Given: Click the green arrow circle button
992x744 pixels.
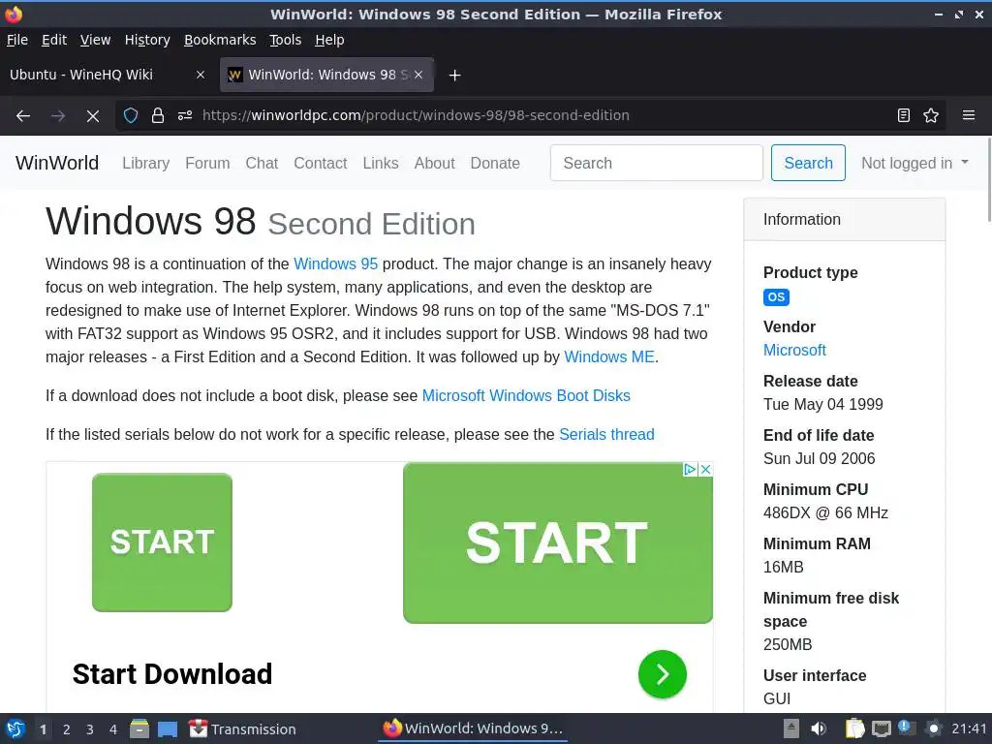Looking at the screenshot, I should (663, 674).
